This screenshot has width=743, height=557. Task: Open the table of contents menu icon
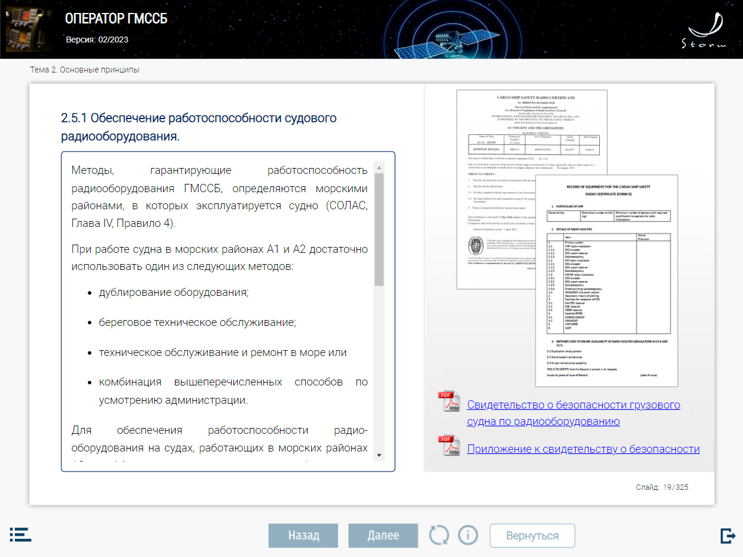21,535
